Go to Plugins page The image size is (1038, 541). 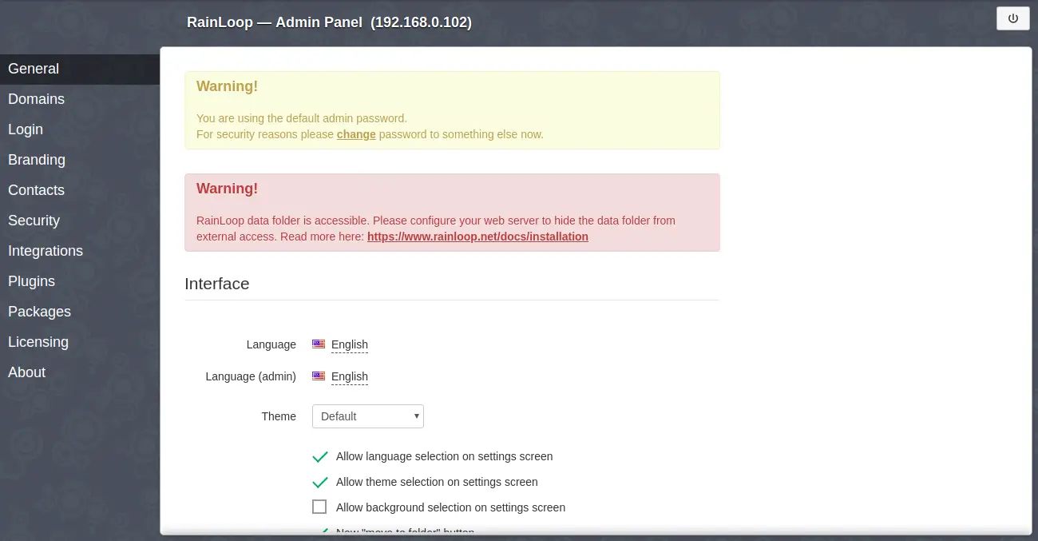point(80,281)
